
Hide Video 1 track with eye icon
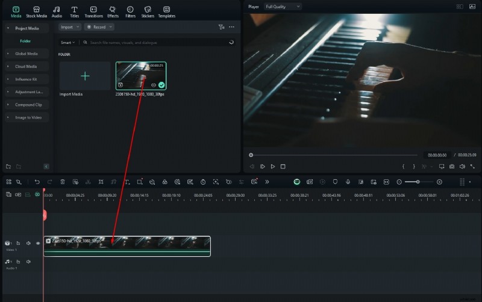coord(38,243)
